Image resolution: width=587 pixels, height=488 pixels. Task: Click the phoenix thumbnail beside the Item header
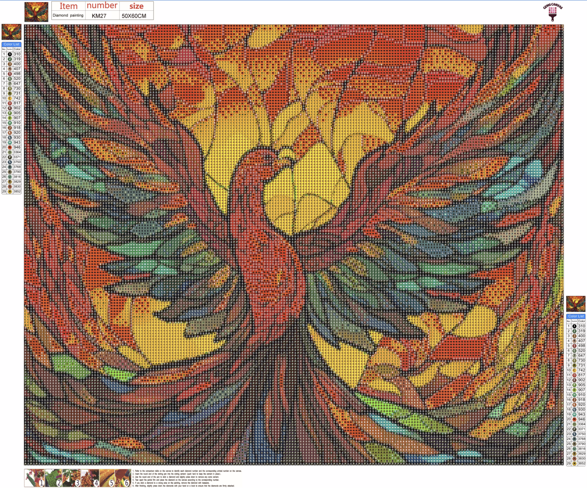[36, 11]
